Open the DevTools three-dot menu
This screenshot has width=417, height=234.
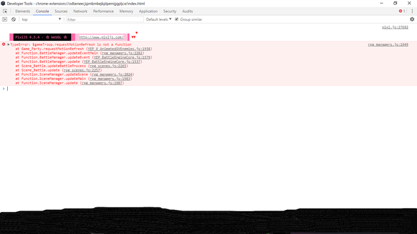412,11
